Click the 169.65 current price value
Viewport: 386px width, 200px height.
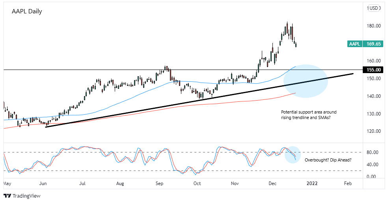[x=373, y=44]
